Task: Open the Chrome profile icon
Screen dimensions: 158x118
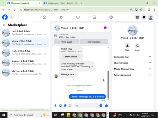Action: click(149, 10)
